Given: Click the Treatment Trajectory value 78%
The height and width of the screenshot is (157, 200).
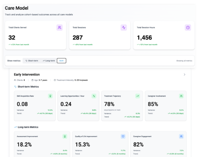Looking at the screenshot, I should [x=109, y=104].
